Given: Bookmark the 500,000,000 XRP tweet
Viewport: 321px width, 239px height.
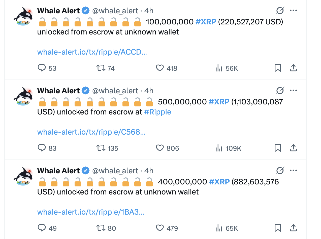Looking at the screenshot, I should pyautogui.click(x=278, y=148).
